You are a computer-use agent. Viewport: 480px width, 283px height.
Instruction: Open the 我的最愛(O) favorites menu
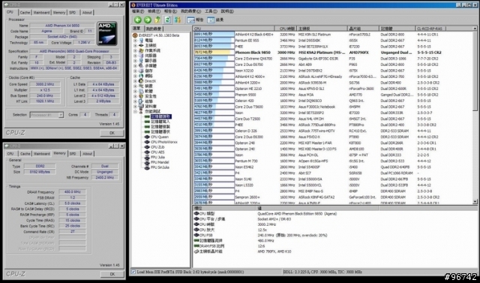click(x=190, y=11)
